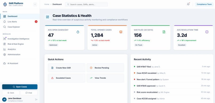Click the Optimized status pill

(x=53, y=45)
